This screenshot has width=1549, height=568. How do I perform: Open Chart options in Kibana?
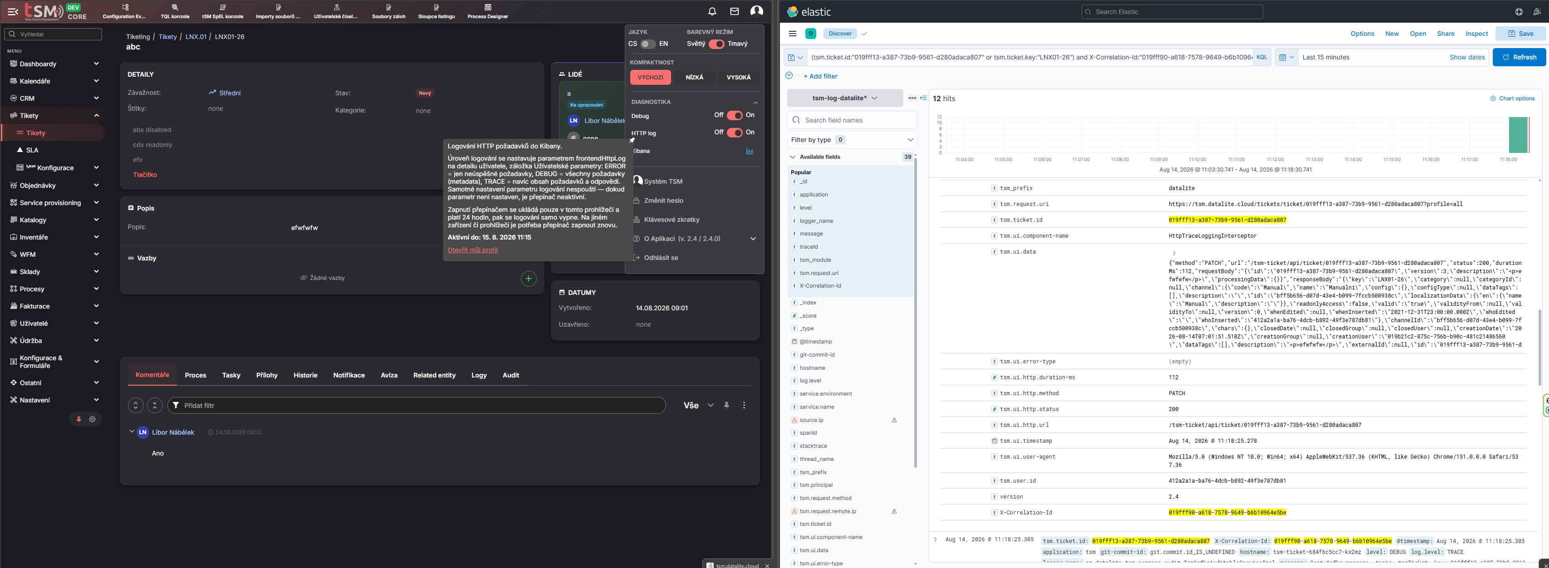point(1512,98)
